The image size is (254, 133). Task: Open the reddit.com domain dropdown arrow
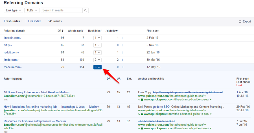(19, 53)
